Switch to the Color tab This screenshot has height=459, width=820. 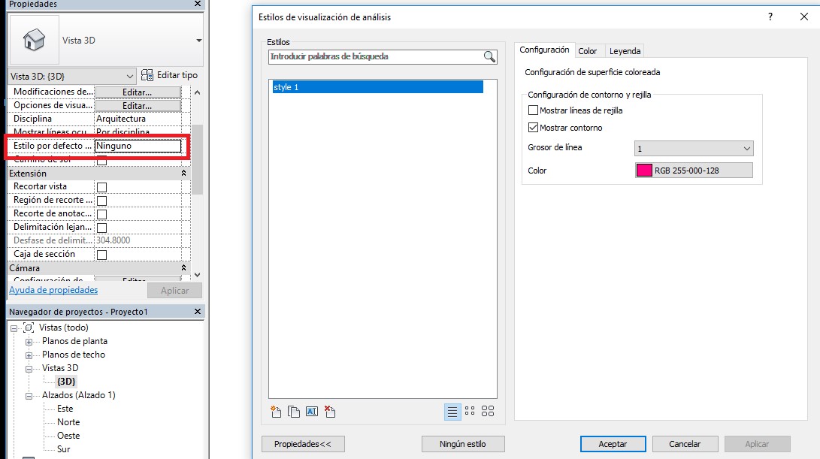click(588, 51)
